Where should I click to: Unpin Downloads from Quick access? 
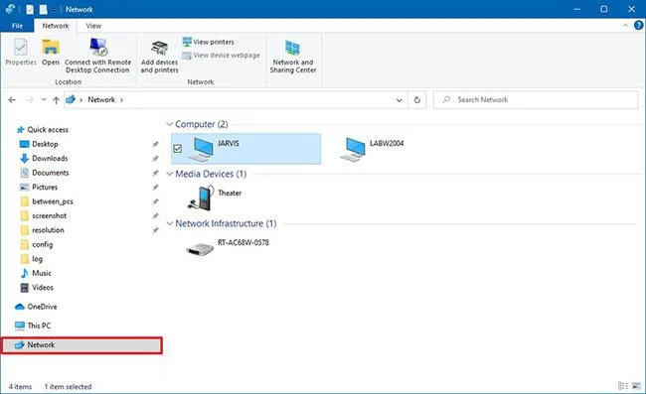tap(155, 159)
